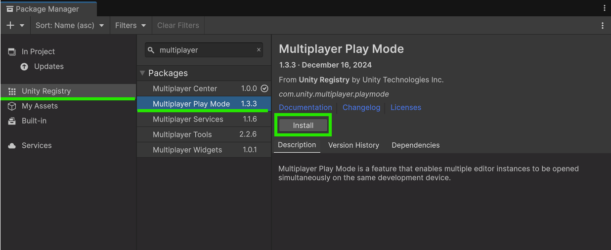This screenshot has width=611, height=250.
Task: Click the Multiplayer Play Mode title heading
Action: [x=341, y=49]
